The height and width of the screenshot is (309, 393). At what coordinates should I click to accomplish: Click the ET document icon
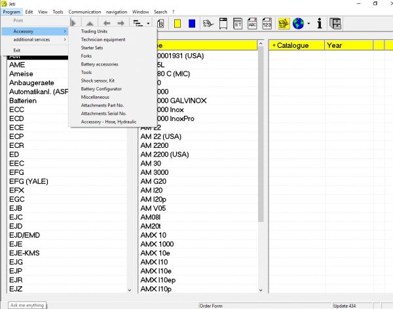coord(238,24)
